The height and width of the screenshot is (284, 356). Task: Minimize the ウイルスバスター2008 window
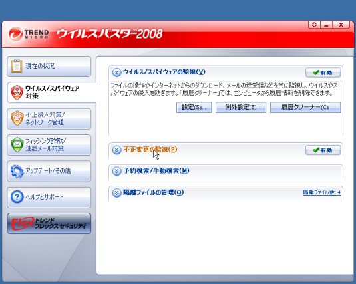(x=326, y=25)
